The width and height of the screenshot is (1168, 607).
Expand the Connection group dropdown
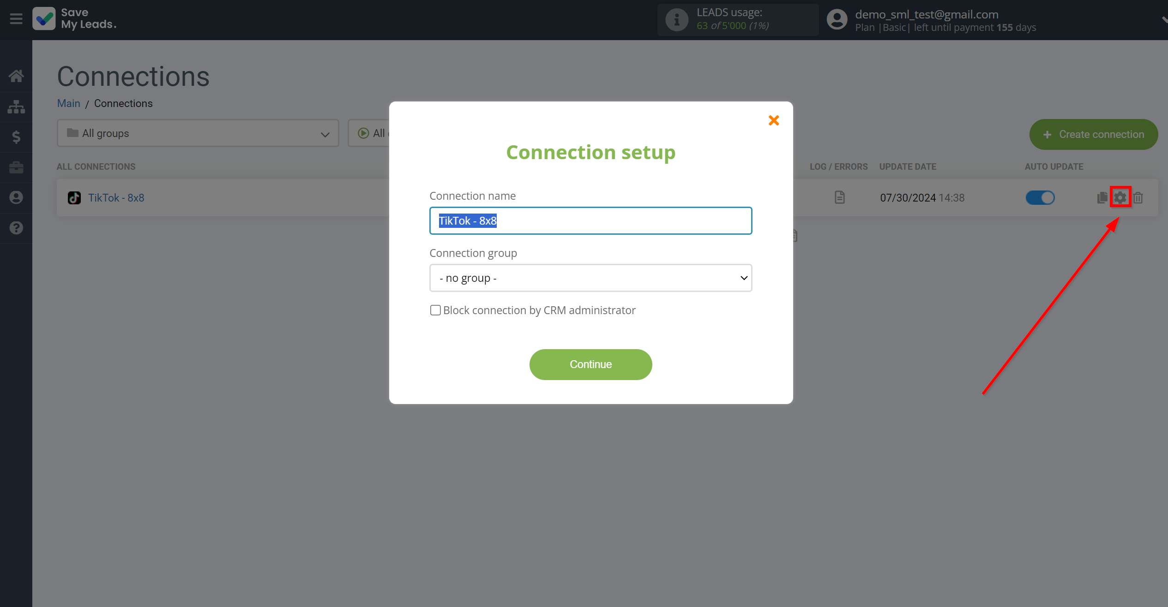[x=591, y=277]
